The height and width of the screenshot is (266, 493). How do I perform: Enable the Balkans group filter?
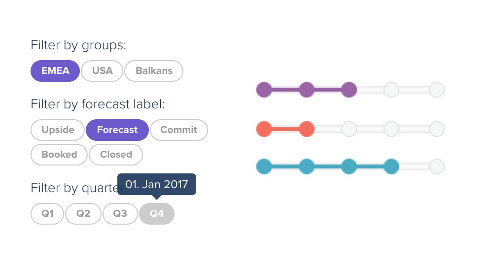click(154, 71)
